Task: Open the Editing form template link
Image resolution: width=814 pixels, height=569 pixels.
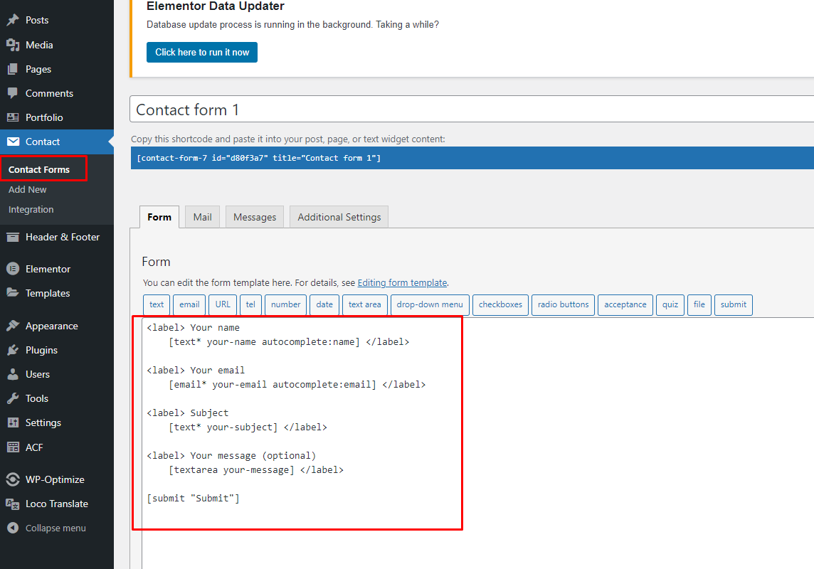Action: [x=402, y=282]
